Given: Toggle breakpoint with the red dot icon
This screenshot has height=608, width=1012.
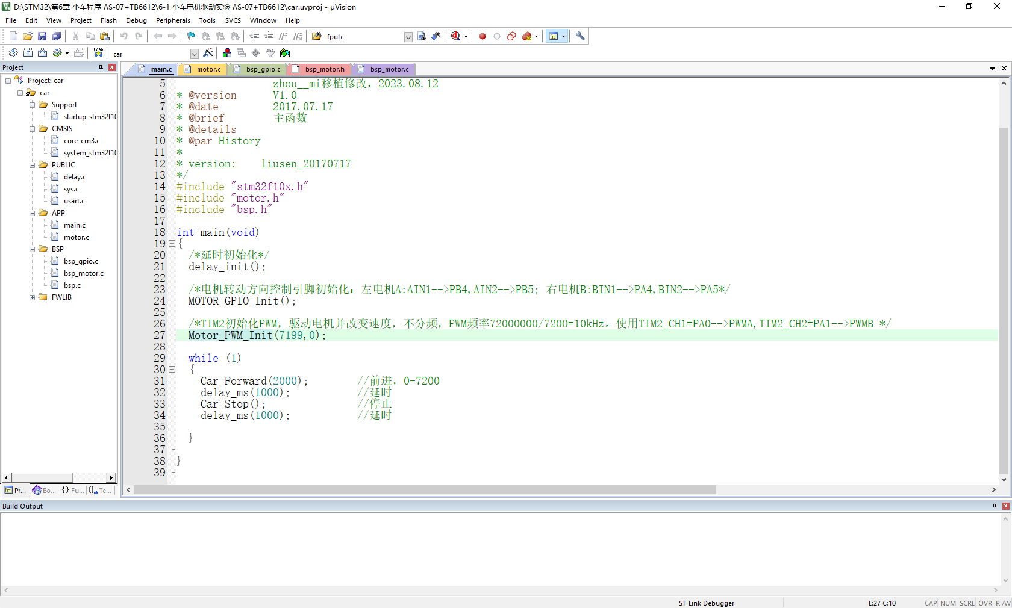Looking at the screenshot, I should (483, 36).
